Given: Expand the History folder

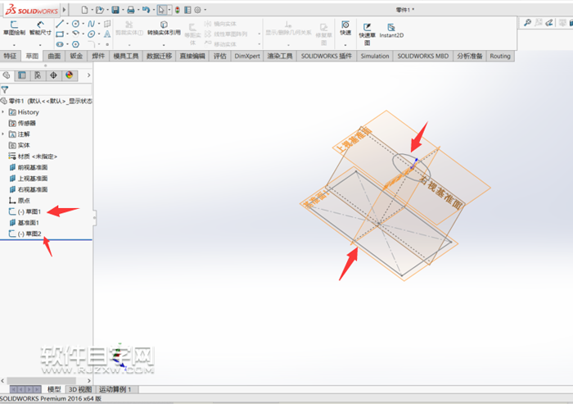Looking at the screenshot, I should point(3,111).
